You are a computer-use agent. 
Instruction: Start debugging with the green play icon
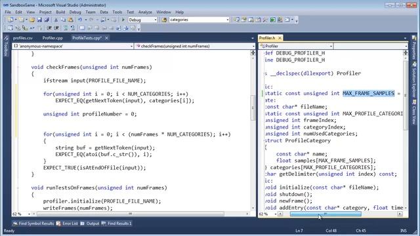pos(123,20)
